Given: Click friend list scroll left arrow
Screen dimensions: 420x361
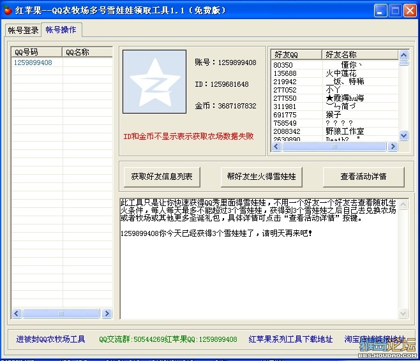Looking at the screenshot, I should pyautogui.click(x=276, y=147).
